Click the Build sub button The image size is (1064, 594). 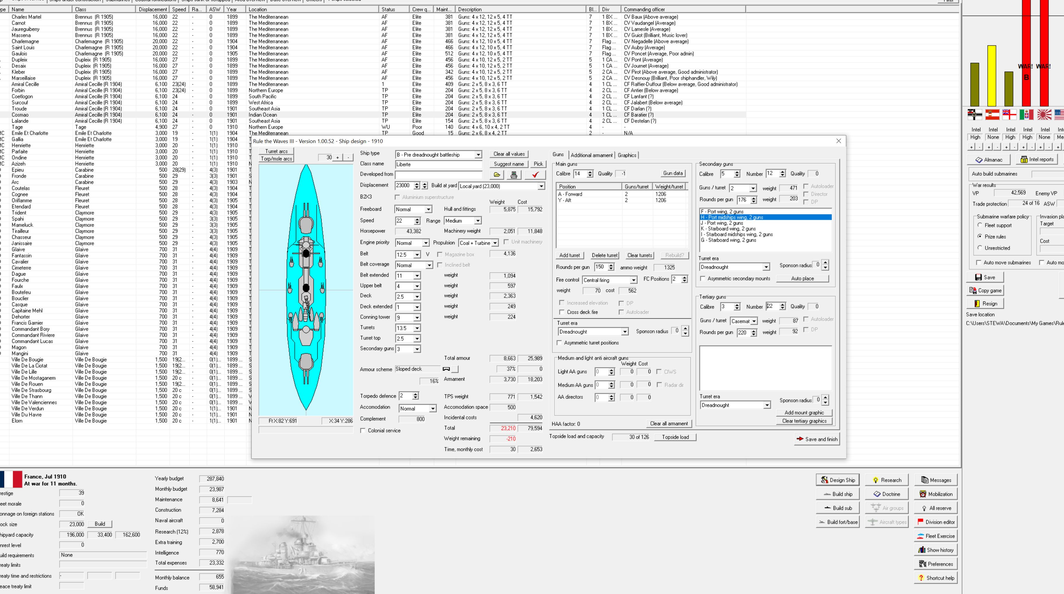(x=837, y=508)
